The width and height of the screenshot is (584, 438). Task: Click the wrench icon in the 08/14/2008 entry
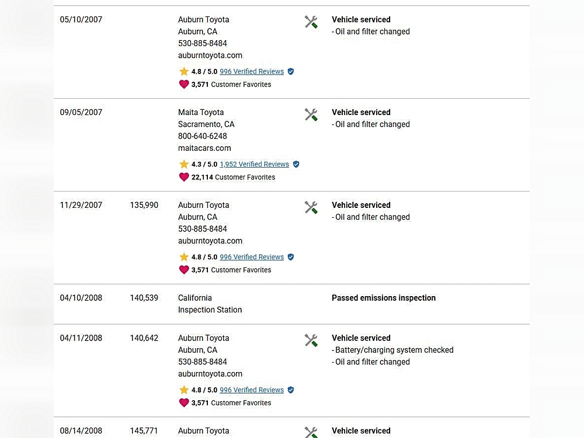[x=311, y=432]
